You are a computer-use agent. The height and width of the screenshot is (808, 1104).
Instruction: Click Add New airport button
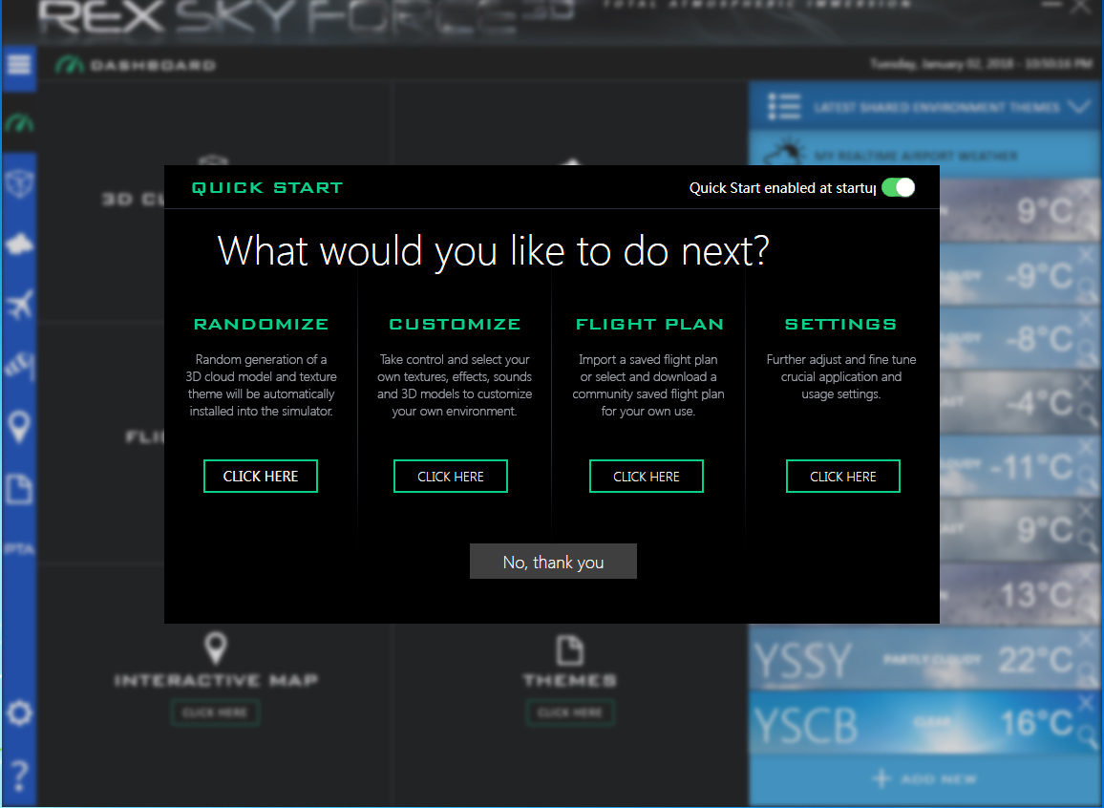point(924,778)
